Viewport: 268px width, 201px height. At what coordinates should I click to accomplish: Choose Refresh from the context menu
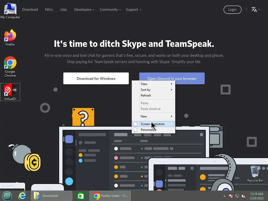(x=153, y=96)
